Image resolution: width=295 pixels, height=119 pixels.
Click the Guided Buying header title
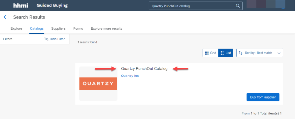[52, 6]
